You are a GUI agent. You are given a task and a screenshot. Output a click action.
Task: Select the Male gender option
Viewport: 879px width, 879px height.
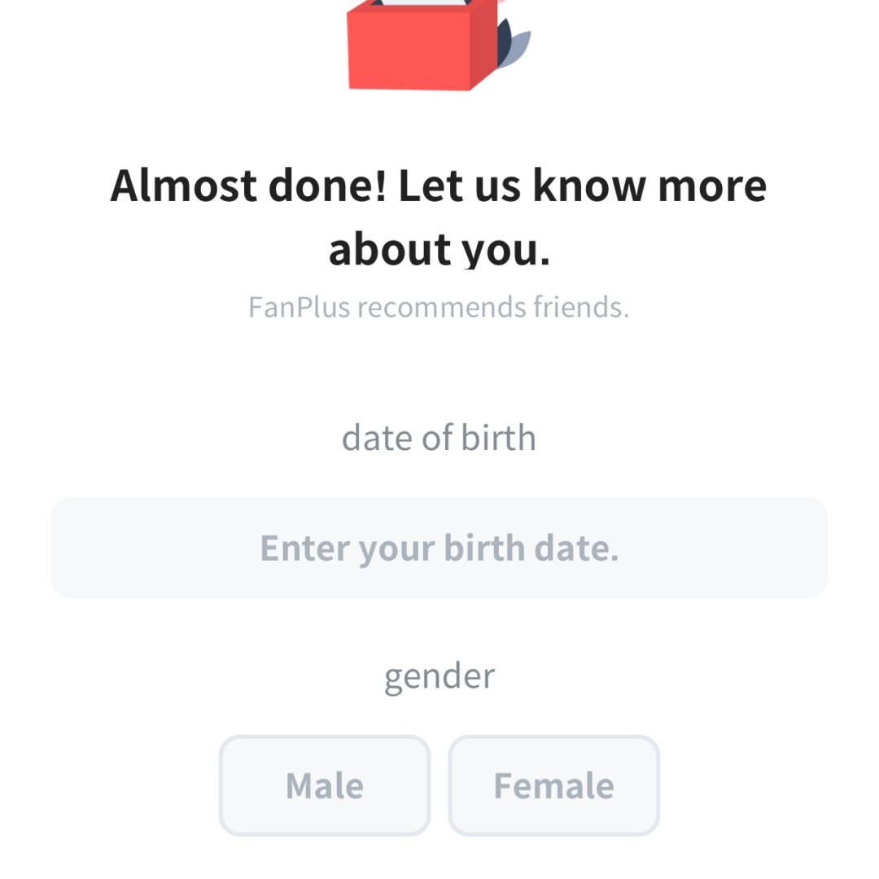325,785
